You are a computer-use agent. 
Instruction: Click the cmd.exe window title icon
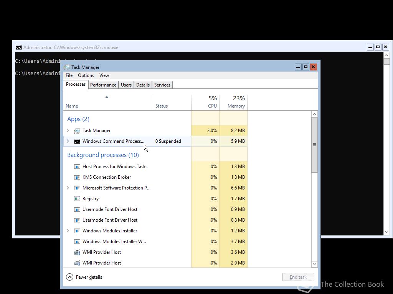coord(18,47)
